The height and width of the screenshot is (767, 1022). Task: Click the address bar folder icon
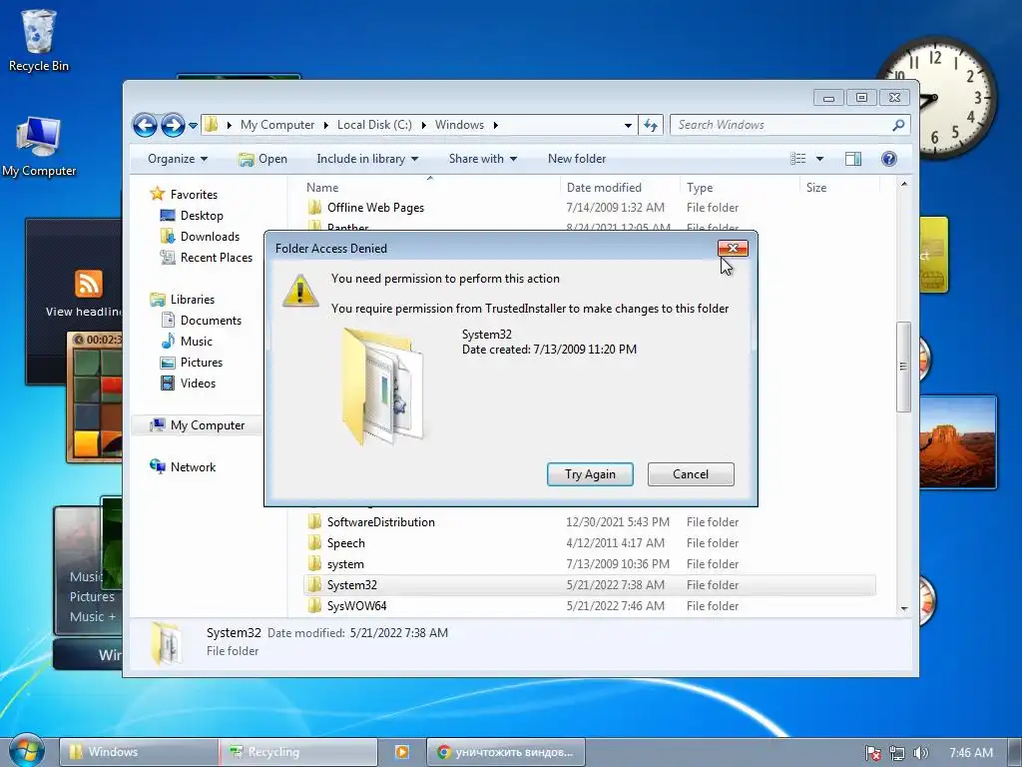tap(211, 124)
